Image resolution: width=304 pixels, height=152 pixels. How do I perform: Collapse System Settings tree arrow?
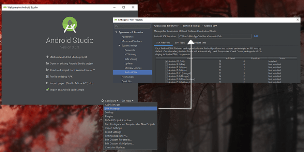coord(119,46)
